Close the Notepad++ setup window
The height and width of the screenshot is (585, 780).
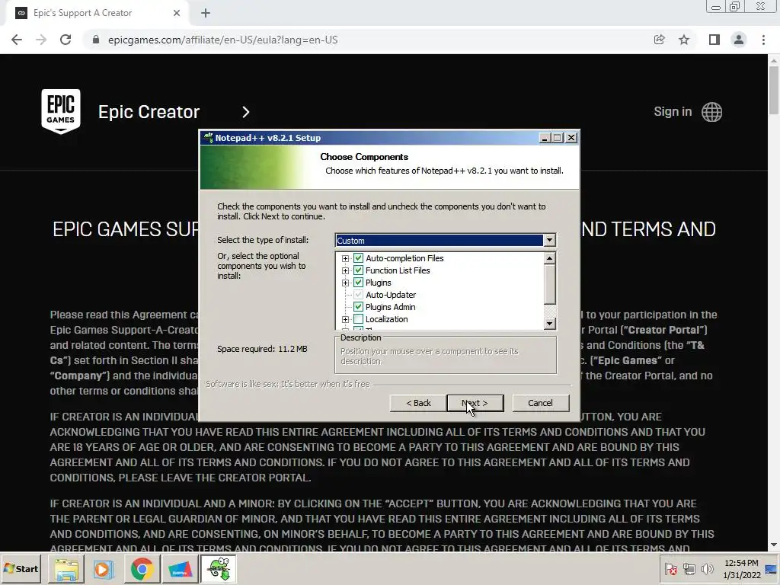click(571, 138)
